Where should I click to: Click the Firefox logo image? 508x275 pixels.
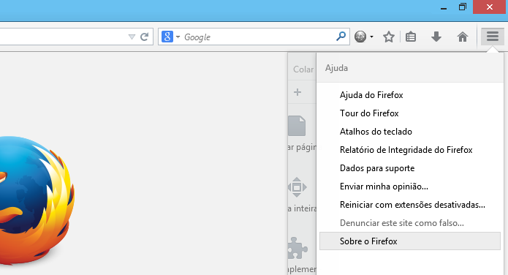coord(37,200)
